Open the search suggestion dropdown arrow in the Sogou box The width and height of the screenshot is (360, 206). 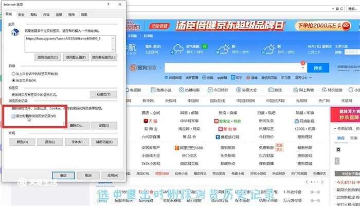tap(303, 68)
